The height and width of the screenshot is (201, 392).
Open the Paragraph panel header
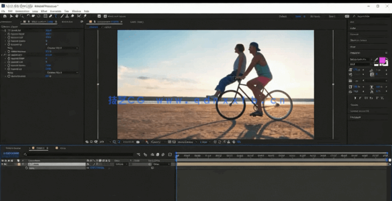356,117
